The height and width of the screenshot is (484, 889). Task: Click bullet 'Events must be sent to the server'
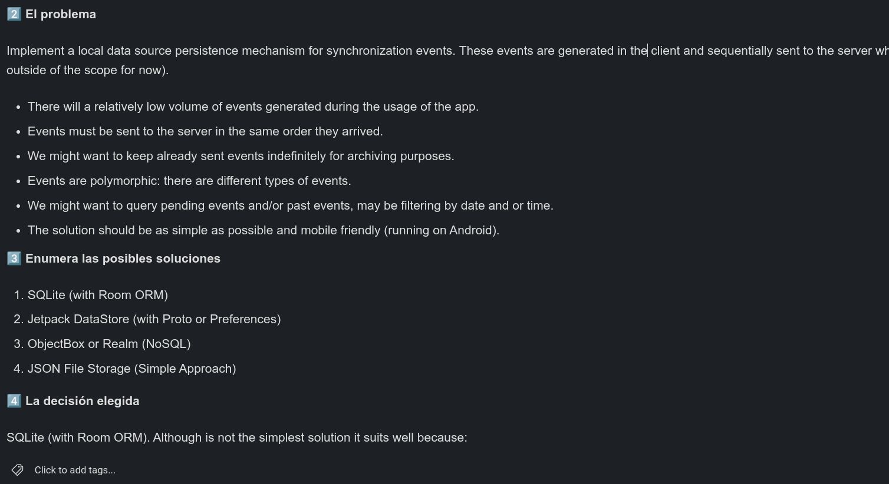(205, 131)
